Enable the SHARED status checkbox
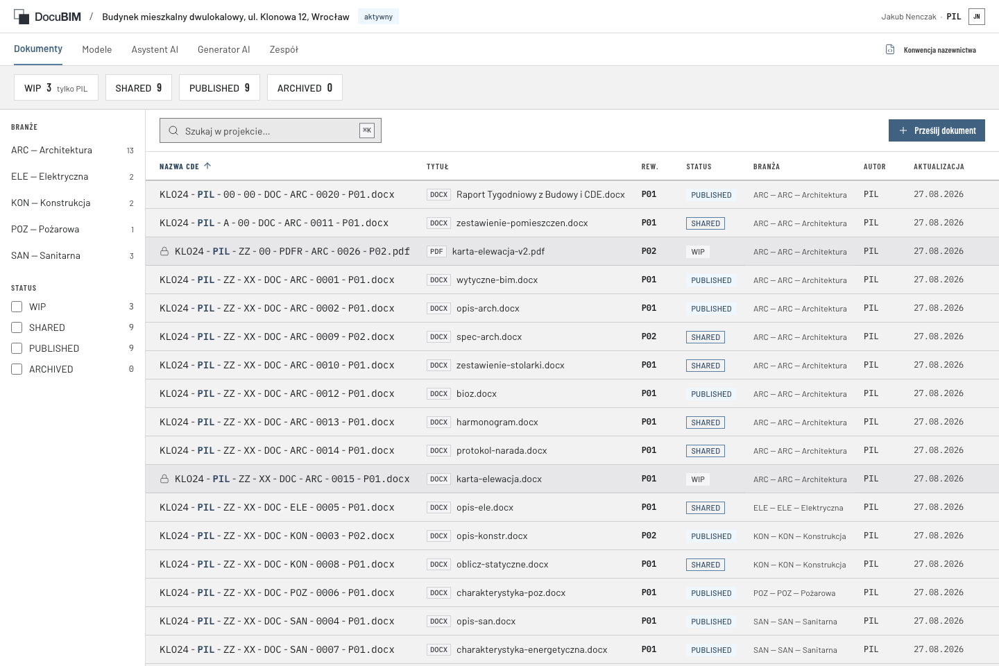 coord(17,327)
